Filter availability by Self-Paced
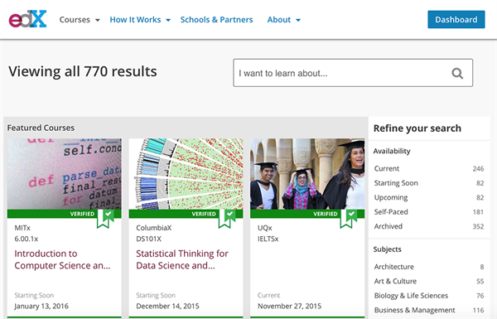Image resolution: width=497 pixels, height=319 pixels. [x=429, y=212]
